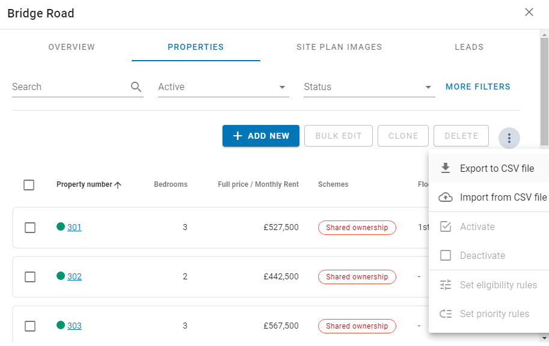The image size is (549, 346).
Task: Open More Filters
Action: point(478,86)
